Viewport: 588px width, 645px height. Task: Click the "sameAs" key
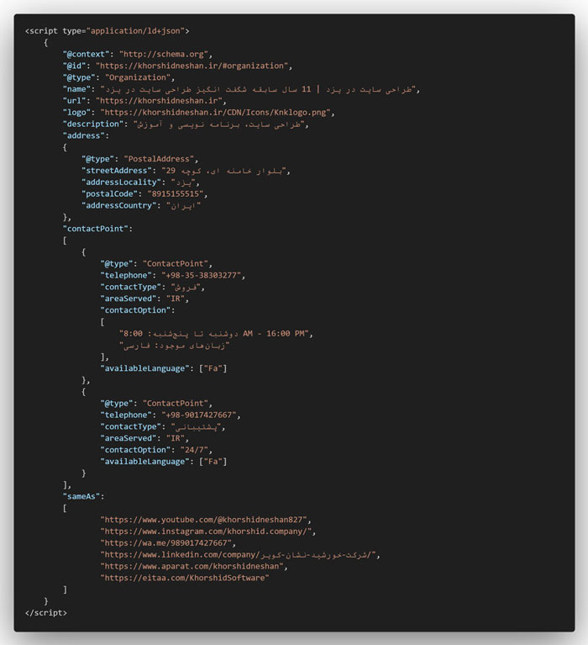click(x=81, y=496)
